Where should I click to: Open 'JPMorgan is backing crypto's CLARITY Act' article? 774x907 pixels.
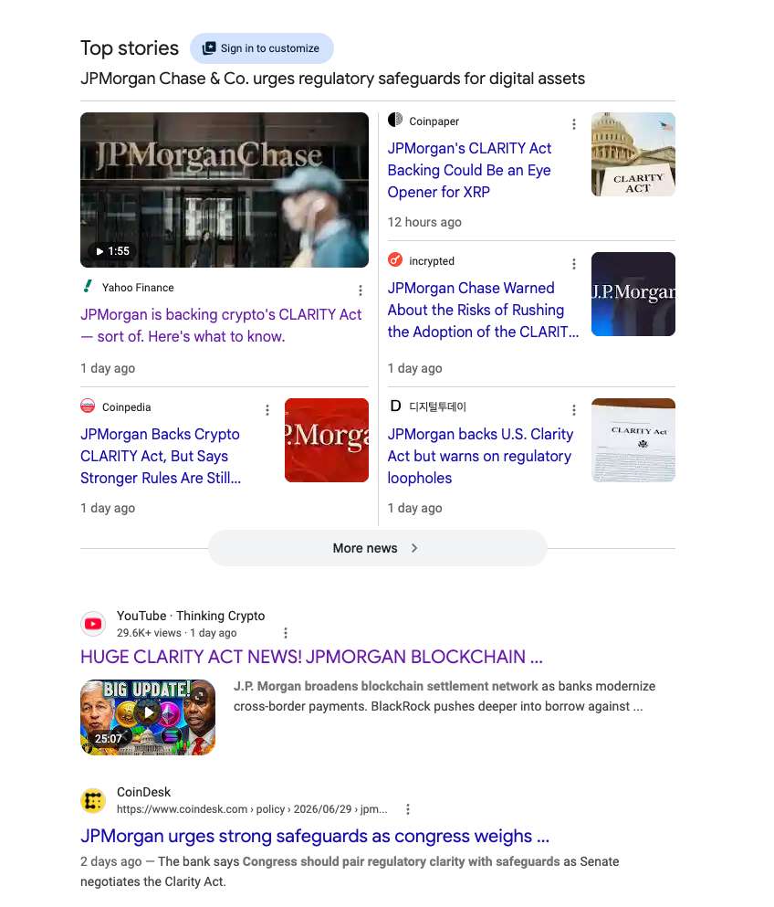(221, 325)
